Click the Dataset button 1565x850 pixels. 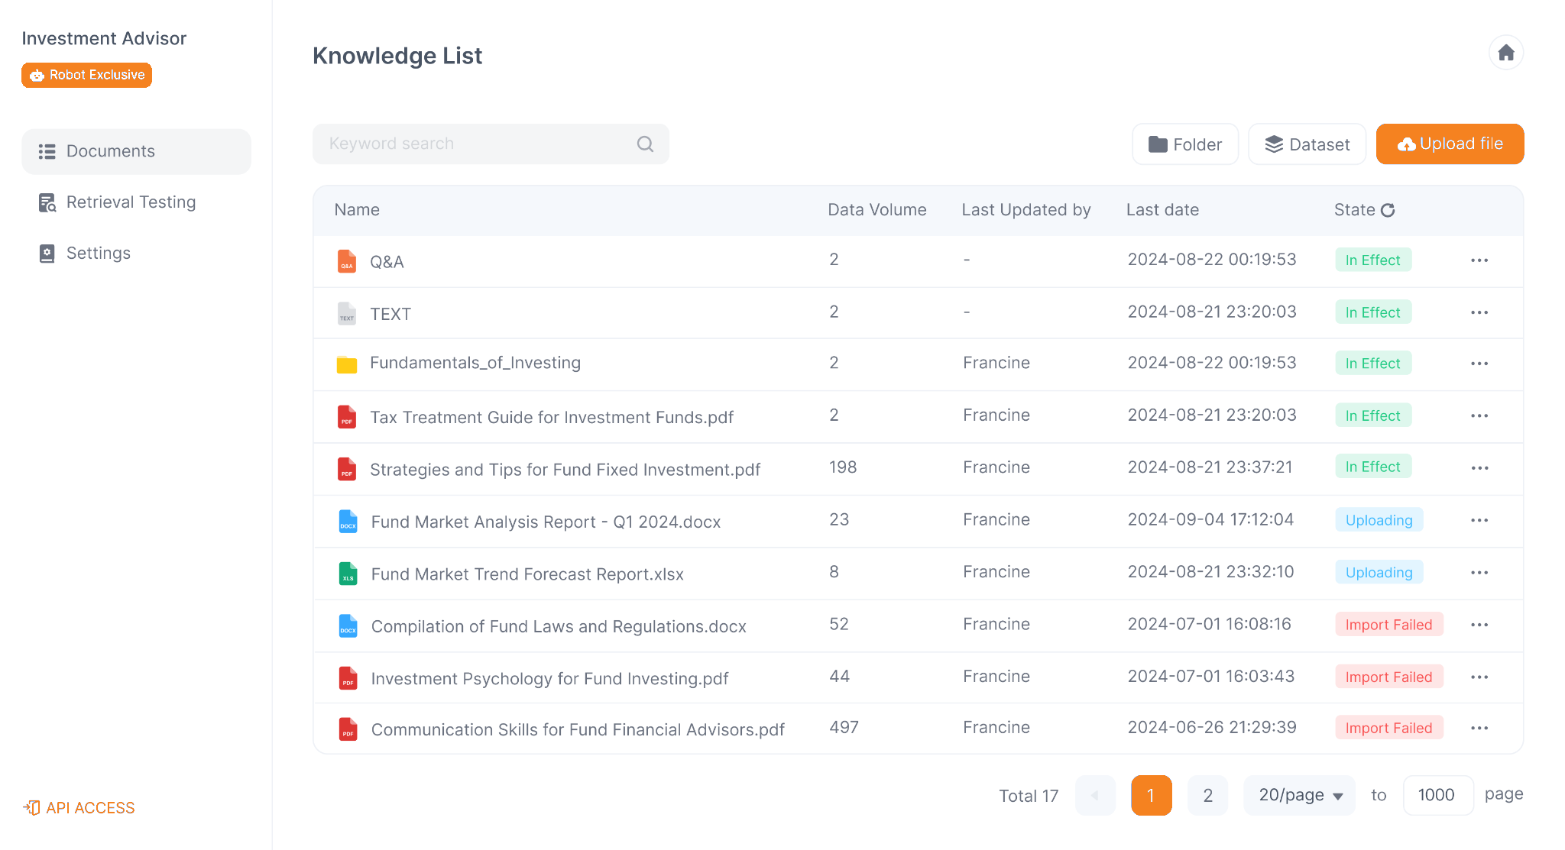coord(1307,144)
